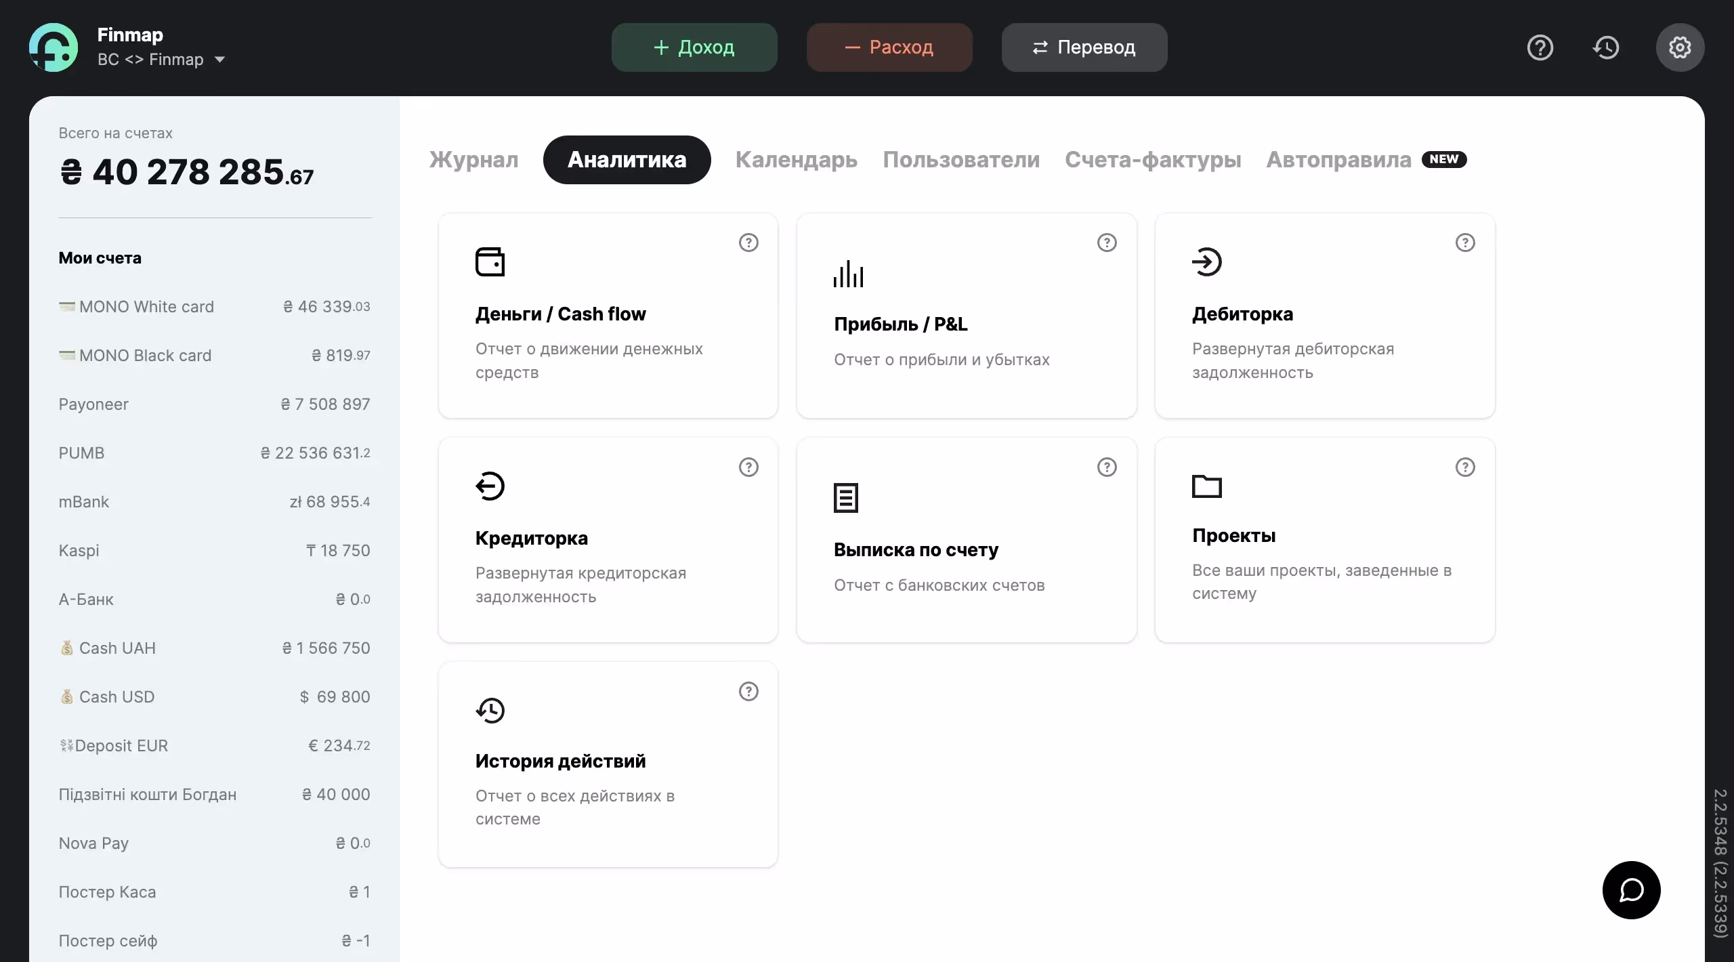Image resolution: width=1734 pixels, height=962 pixels.
Task: Add income with Доход button
Action: click(x=694, y=47)
